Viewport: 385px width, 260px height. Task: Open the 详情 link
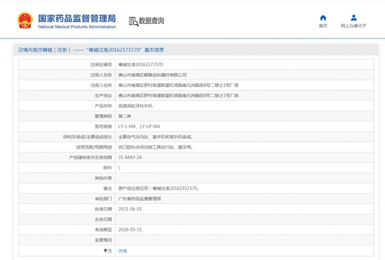(x=123, y=251)
